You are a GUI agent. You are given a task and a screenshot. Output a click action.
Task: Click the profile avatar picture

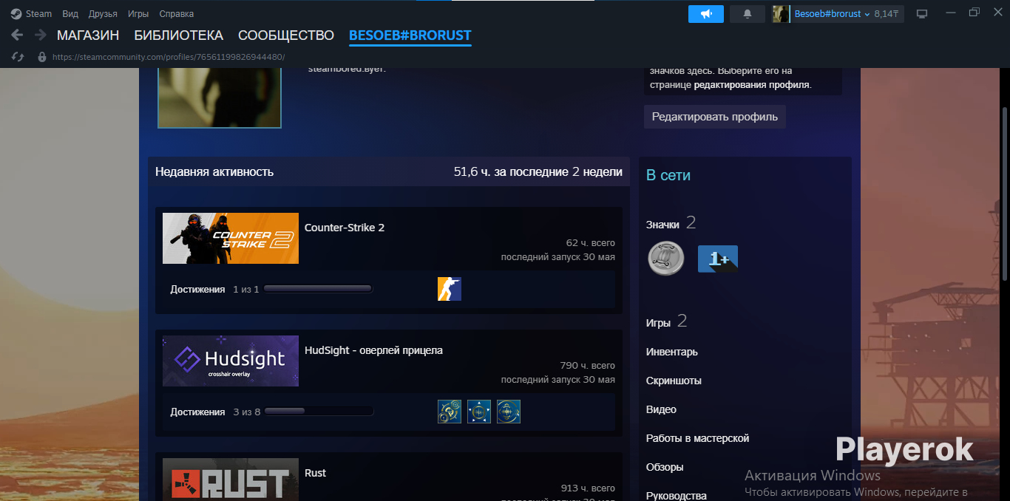coord(220,98)
